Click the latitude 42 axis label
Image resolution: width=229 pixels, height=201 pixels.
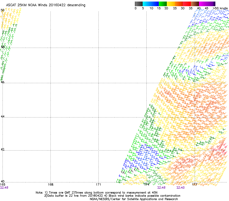[2, 149]
